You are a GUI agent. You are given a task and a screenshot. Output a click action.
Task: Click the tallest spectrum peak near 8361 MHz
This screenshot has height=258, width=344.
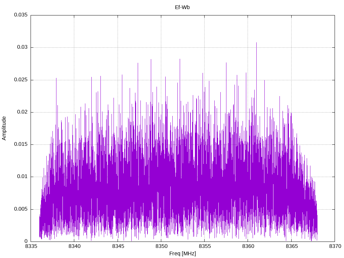pos(256,43)
